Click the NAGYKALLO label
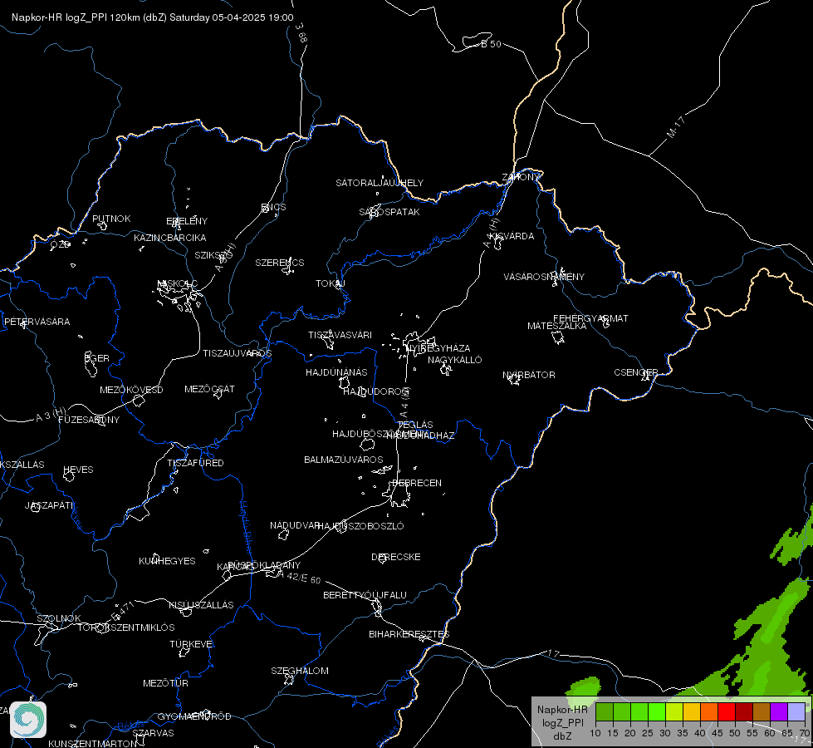The image size is (813, 748). pos(455,360)
